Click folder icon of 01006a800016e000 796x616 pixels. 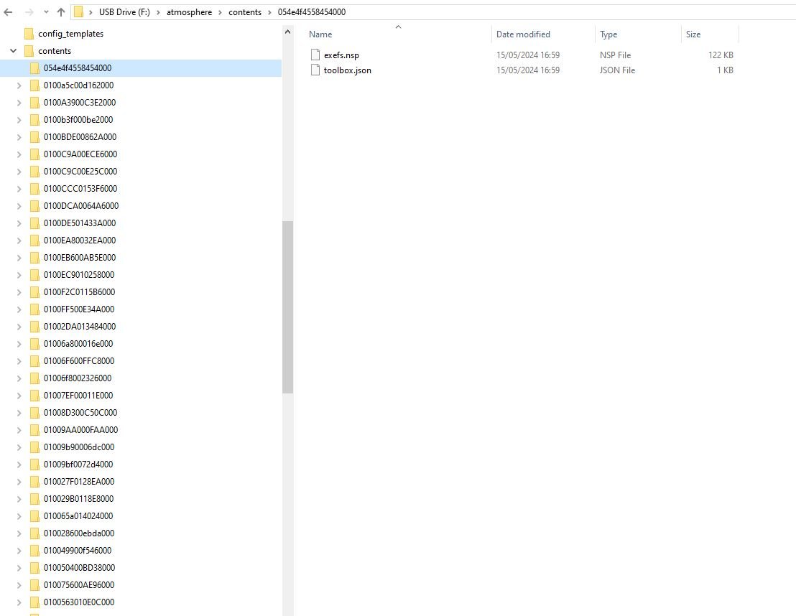(x=34, y=344)
